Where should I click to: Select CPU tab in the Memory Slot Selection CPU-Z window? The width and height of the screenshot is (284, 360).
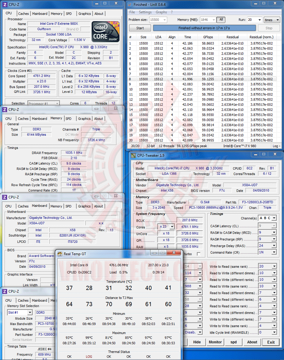point(9,300)
